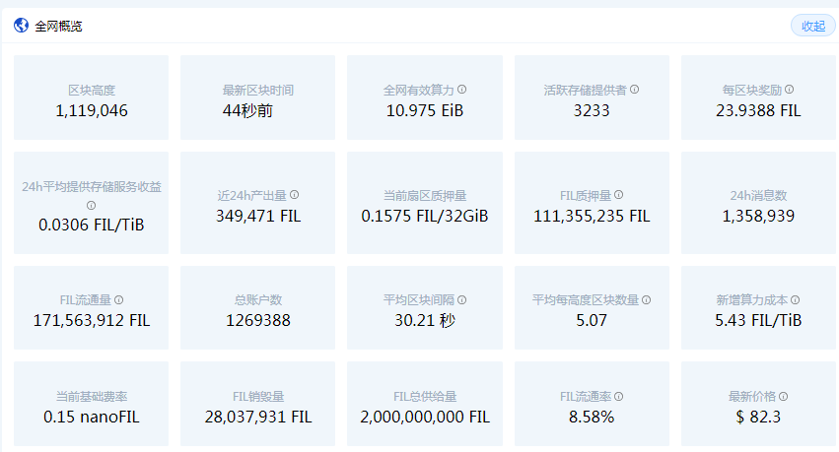Click the 全网概览 section title
The width and height of the screenshot is (839, 452).
point(58,27)
